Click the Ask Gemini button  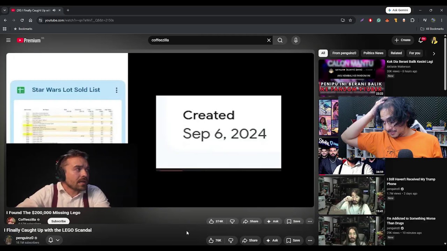[398, 10]
